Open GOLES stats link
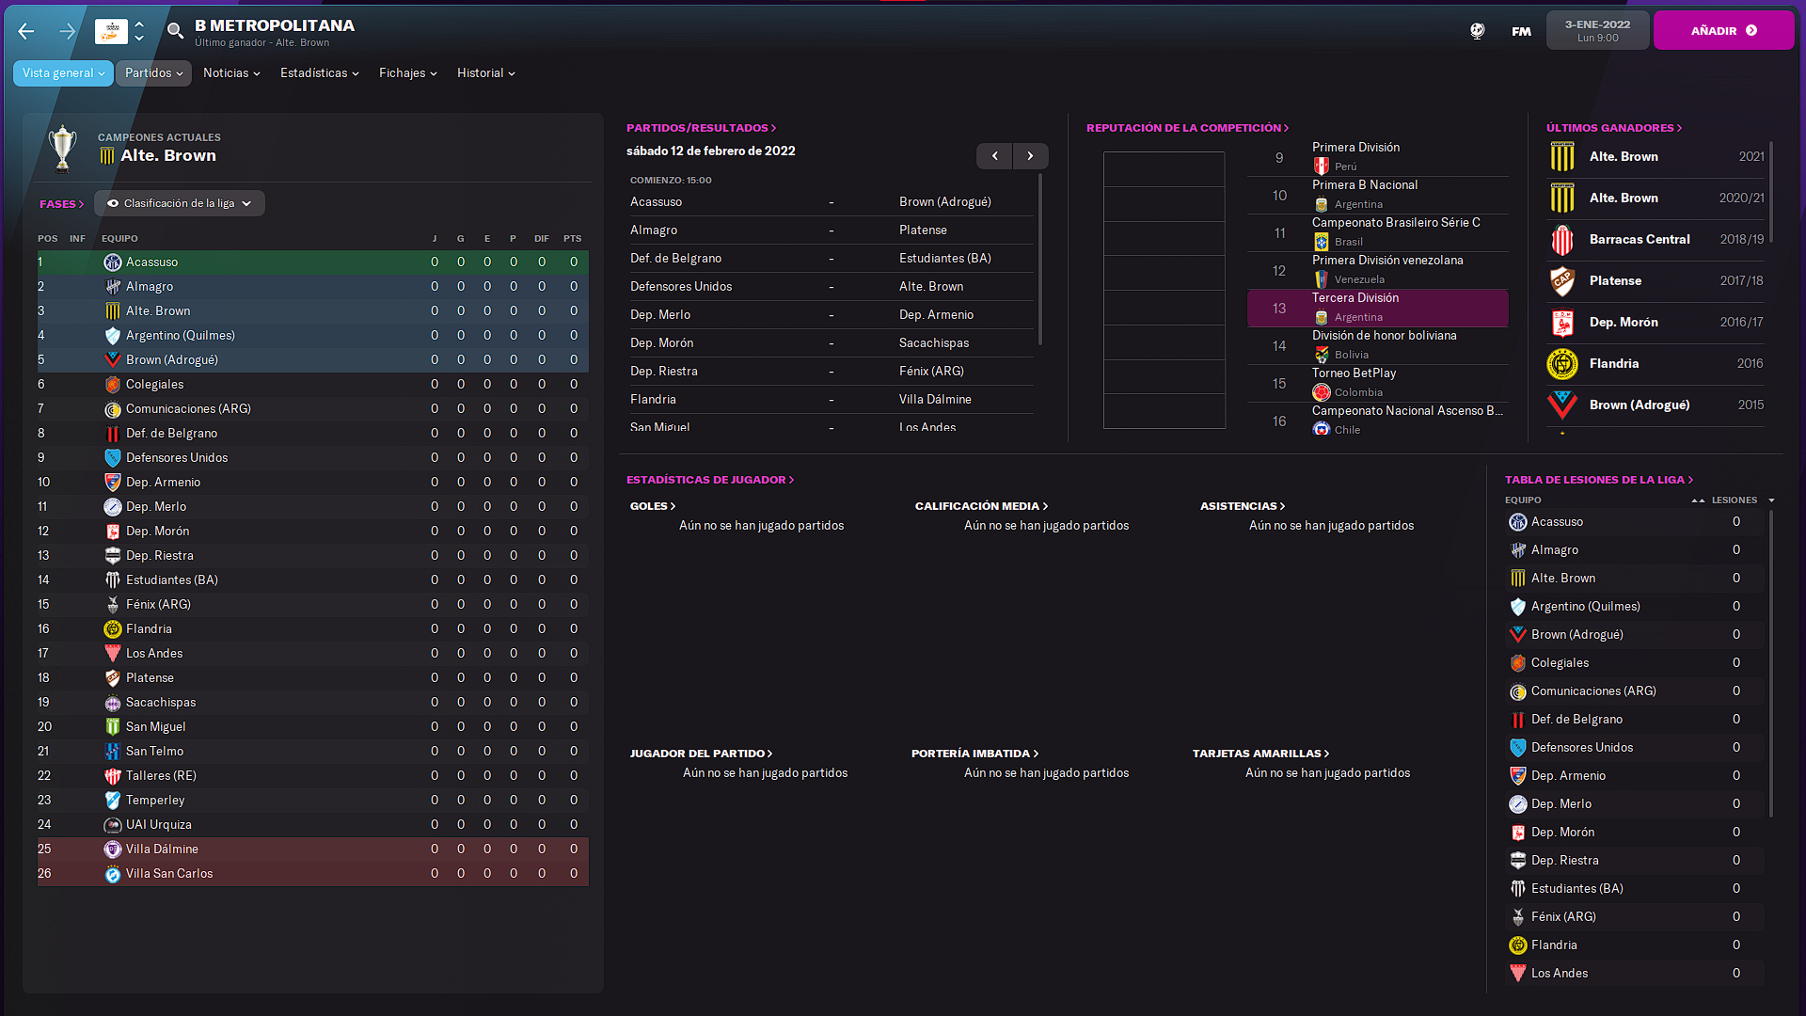This screenshot has width=1806, height=1016. pyautogui.click(x=653, y=506)
